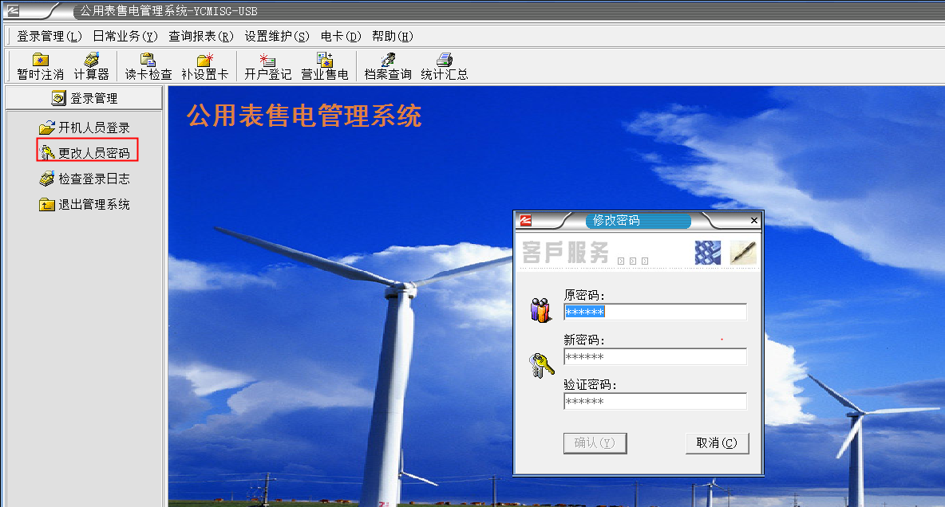Click the 统计汇总 printer icon

click(444, 66)
